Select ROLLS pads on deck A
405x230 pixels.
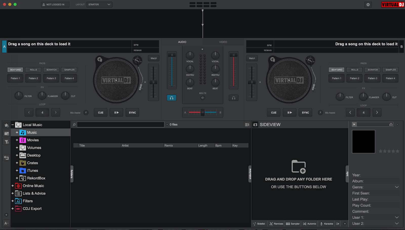coord(33,70)
